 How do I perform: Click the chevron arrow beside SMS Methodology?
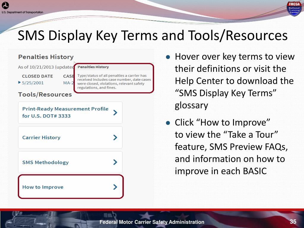tap(115, 162)
